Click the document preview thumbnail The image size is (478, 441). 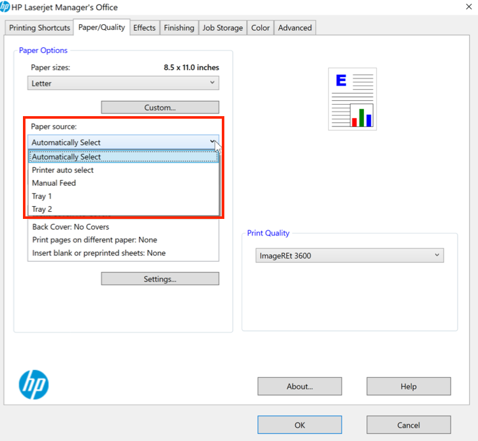(352, 99)
